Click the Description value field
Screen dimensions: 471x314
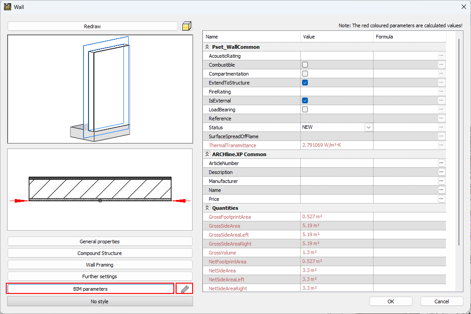pos(336,172)
